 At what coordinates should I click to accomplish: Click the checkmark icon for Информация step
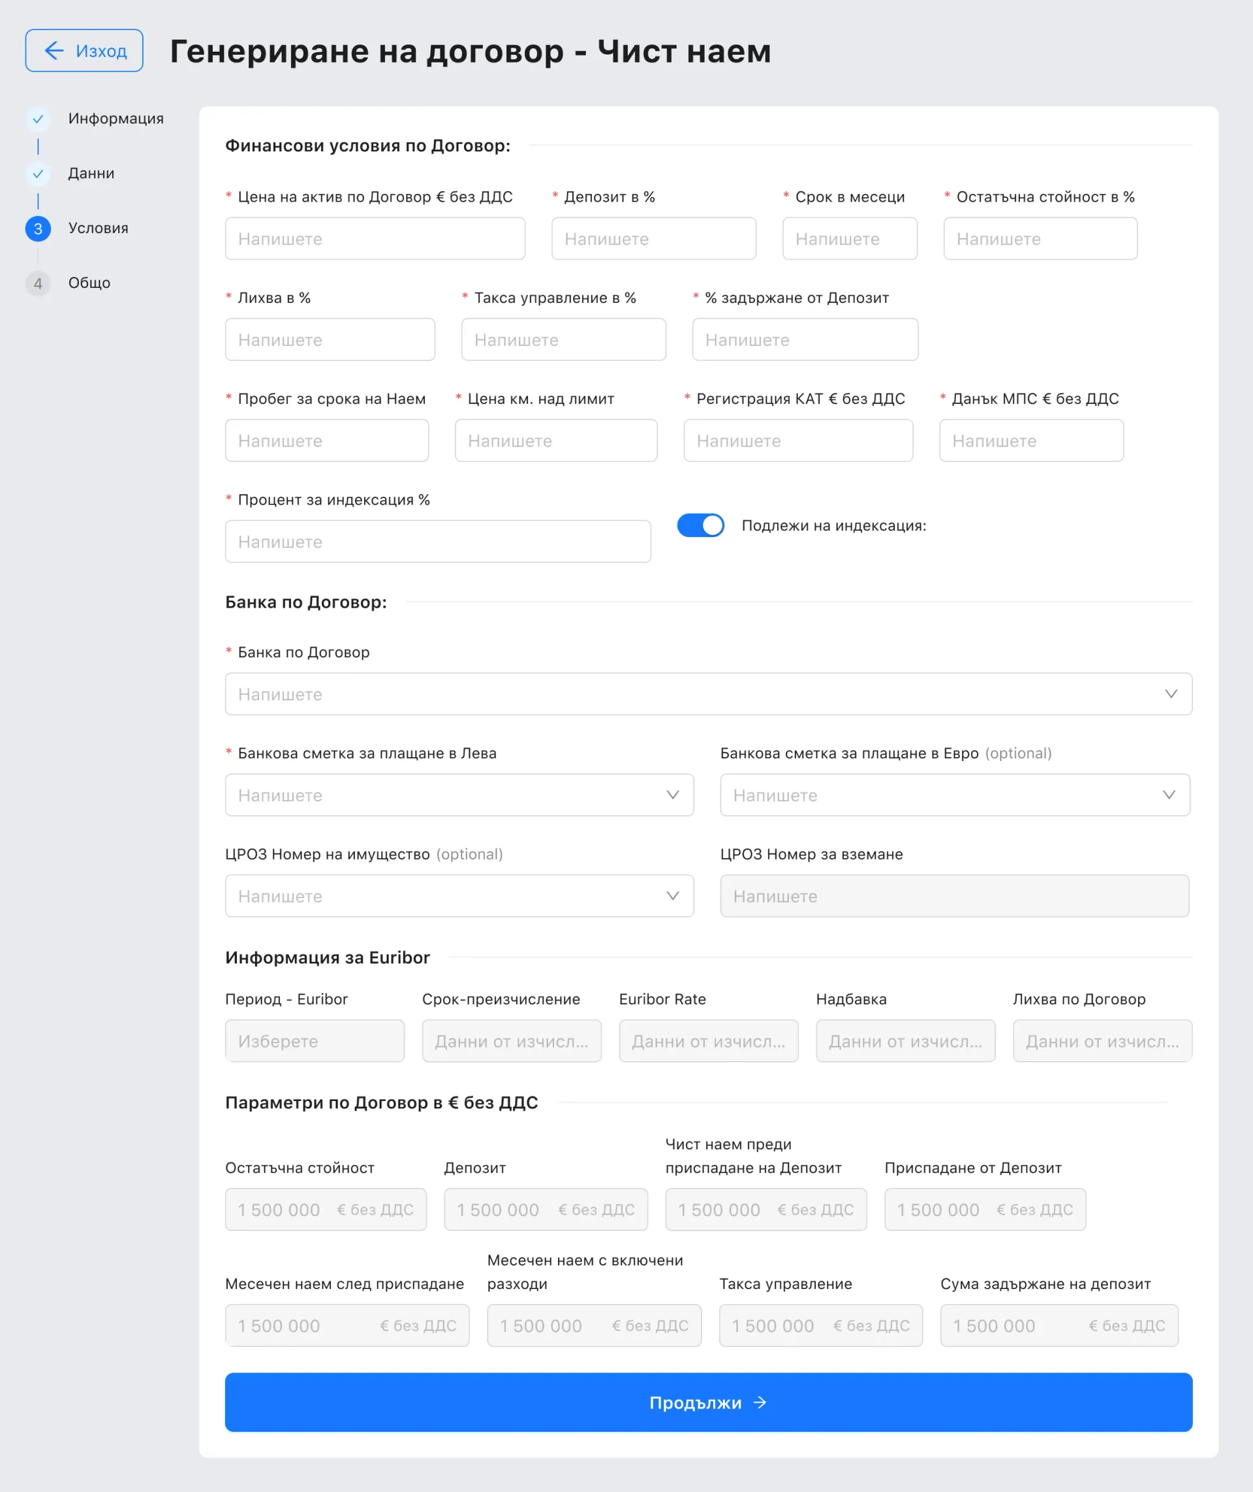pos(39,119)
